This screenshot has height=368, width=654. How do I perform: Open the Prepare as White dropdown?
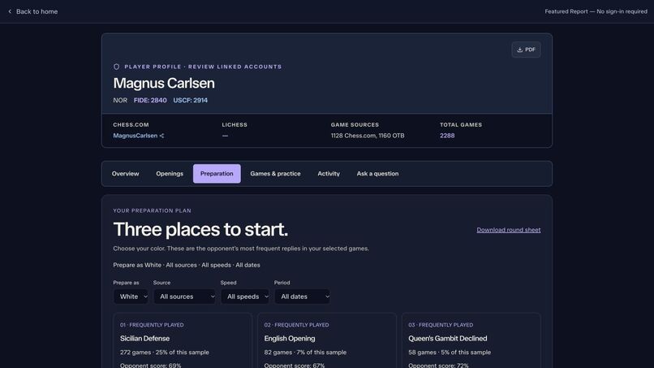(131, 297)
